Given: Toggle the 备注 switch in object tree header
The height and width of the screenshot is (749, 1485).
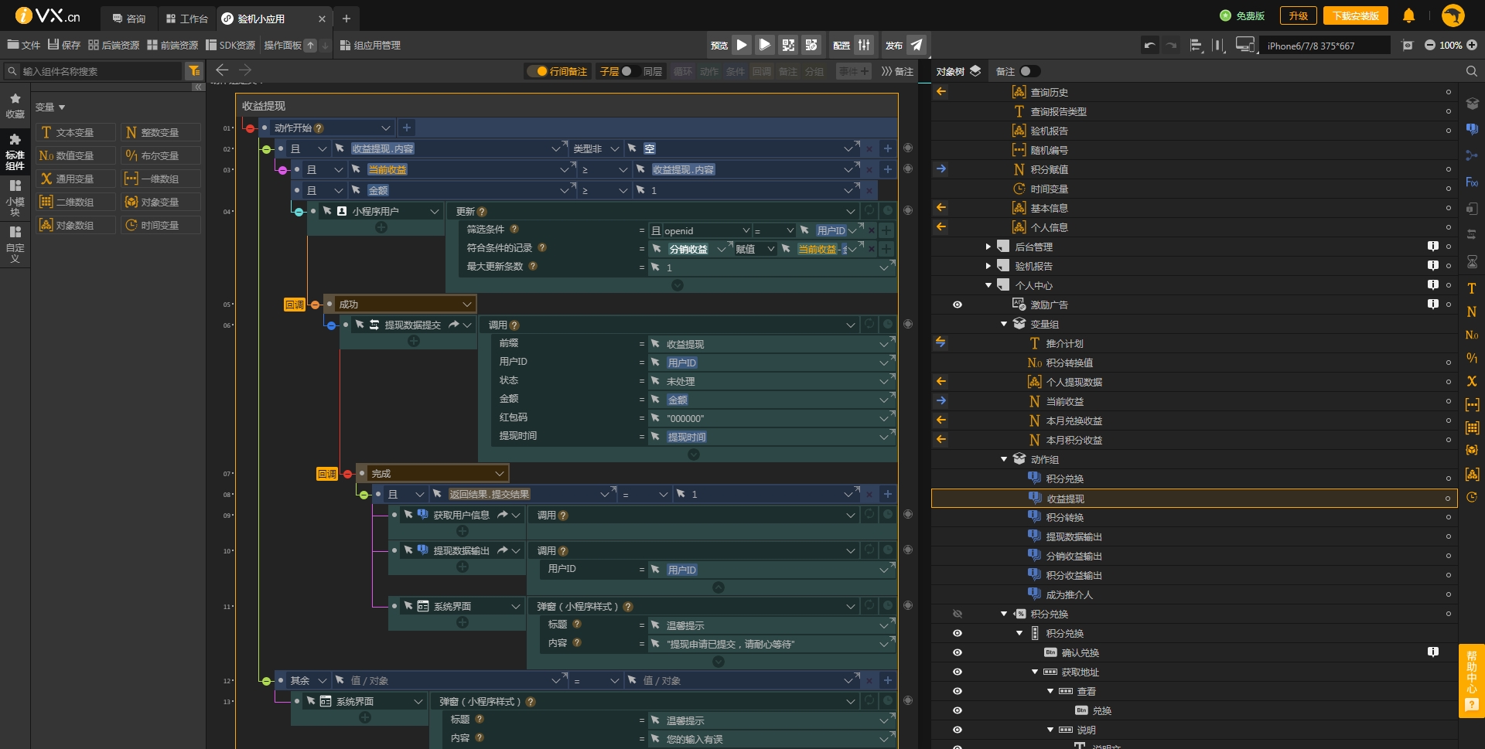Looking at the screenshot, I should (x=1030, y=71).
